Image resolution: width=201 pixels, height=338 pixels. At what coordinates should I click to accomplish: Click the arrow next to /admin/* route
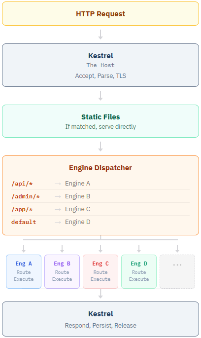tap(58, 196)
